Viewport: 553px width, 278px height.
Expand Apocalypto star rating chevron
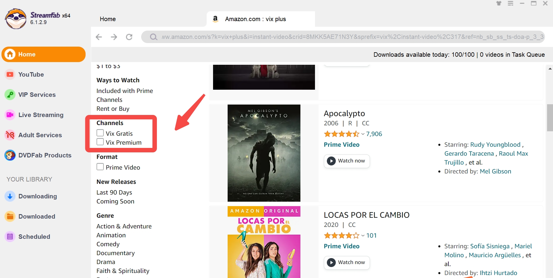[x=363, y=134]
